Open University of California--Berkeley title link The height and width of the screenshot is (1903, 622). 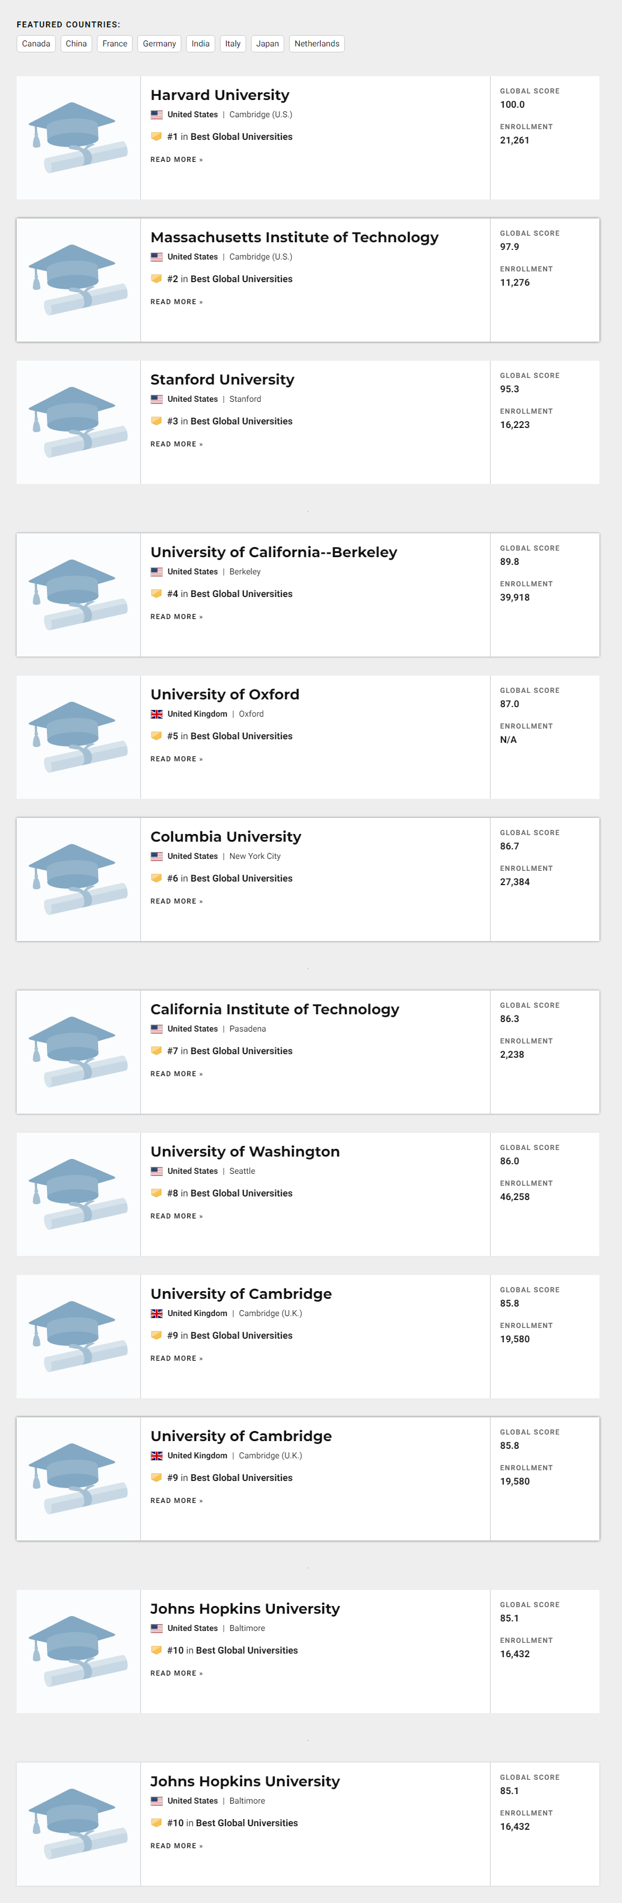pos(273,552)
